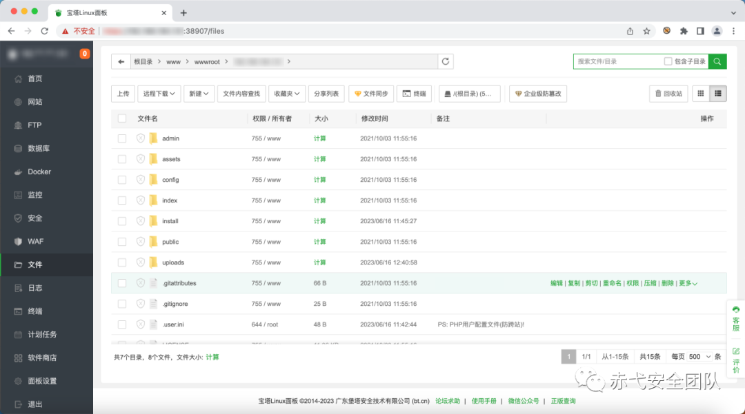Click the green search magnifier button
The height and width of the screenshot is (414, 745).
pos(717,61)
